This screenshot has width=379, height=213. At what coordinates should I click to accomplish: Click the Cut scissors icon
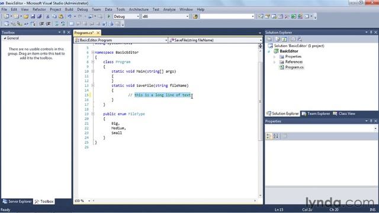(47, 17)
